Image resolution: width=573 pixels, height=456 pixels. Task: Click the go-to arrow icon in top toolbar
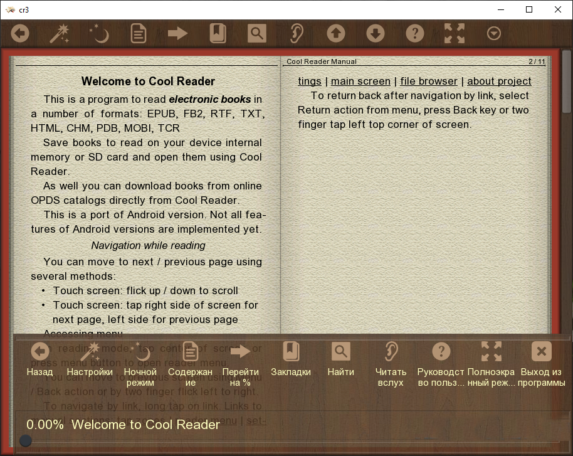coord(178,34)
